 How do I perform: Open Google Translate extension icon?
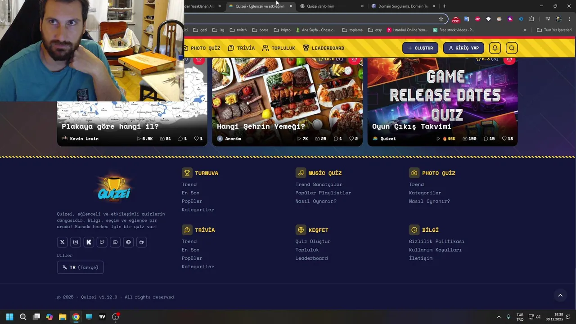pyautogui.click(x=467, y=19)
